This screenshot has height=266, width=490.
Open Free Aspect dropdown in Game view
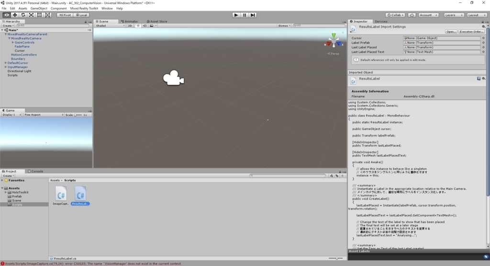44,115
